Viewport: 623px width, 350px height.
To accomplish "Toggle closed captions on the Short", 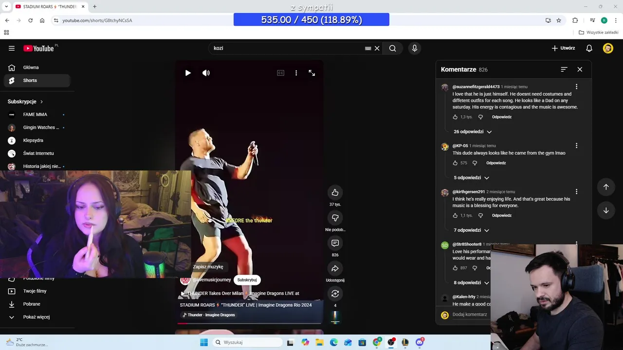I will pos(280,73).
